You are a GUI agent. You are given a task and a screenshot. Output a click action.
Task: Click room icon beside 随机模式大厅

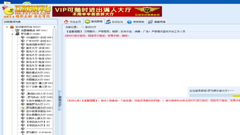23,73
